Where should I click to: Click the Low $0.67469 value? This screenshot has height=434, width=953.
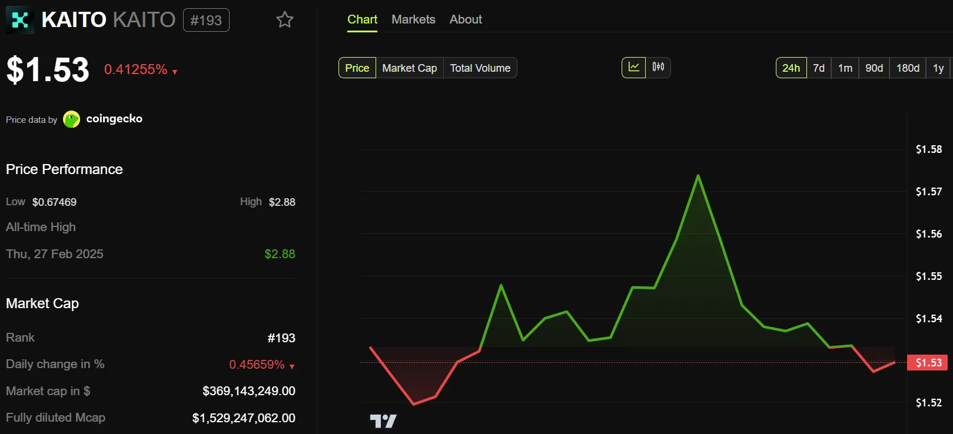(x=54, y=202)
